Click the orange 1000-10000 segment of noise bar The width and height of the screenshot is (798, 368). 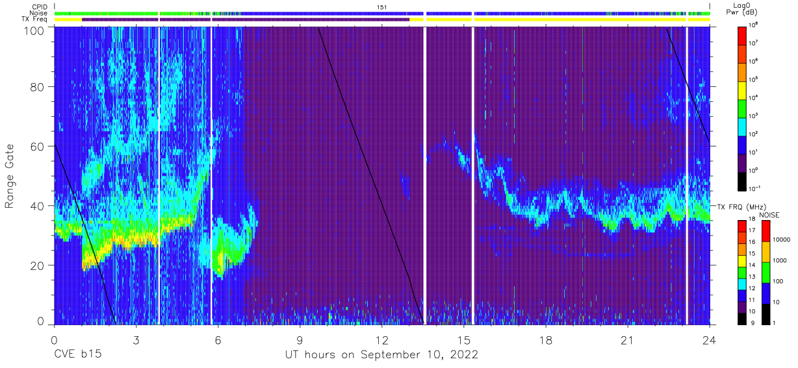766,252
